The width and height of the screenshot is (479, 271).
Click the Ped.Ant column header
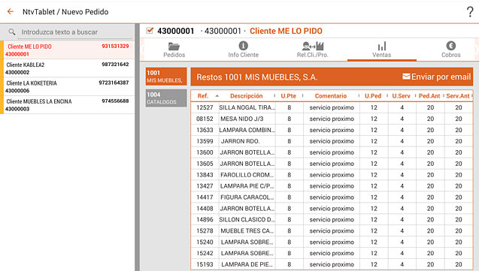pos(429,96)
